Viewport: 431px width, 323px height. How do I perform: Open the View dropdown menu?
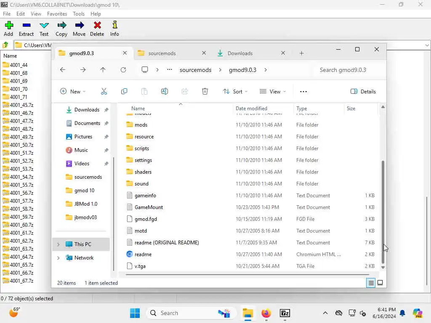(273, 91)
